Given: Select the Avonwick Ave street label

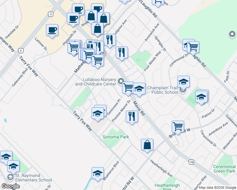Looking at the screenshot, I should tap(152, 32).
